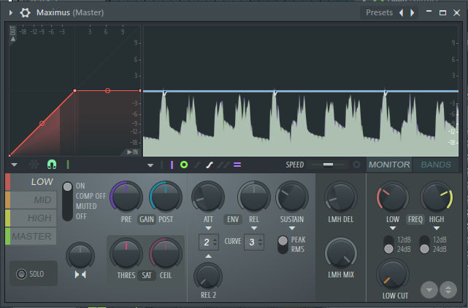Screen dimensions: 468x308
Task: Click the SAT label button
Action: pos(147,275)
